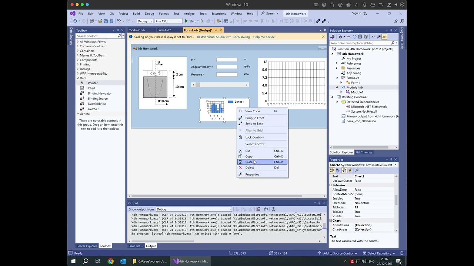Viewport: 474px width, 266px height.
Task: Choose Bring to Front in context menu
Action: click(x=262, y=118)
